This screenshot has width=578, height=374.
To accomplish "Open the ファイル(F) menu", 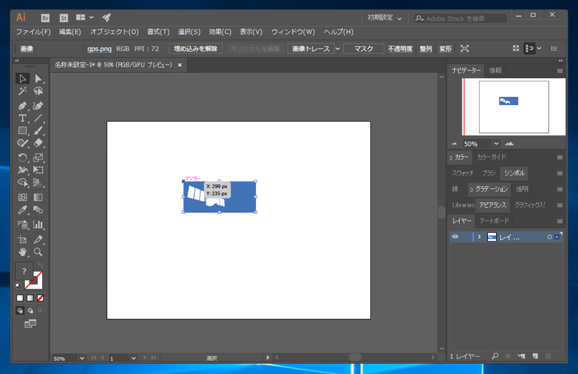I will [x=33, y=32].
